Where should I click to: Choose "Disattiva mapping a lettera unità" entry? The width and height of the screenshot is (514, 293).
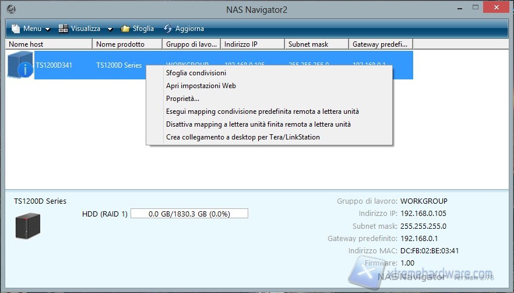258,124
